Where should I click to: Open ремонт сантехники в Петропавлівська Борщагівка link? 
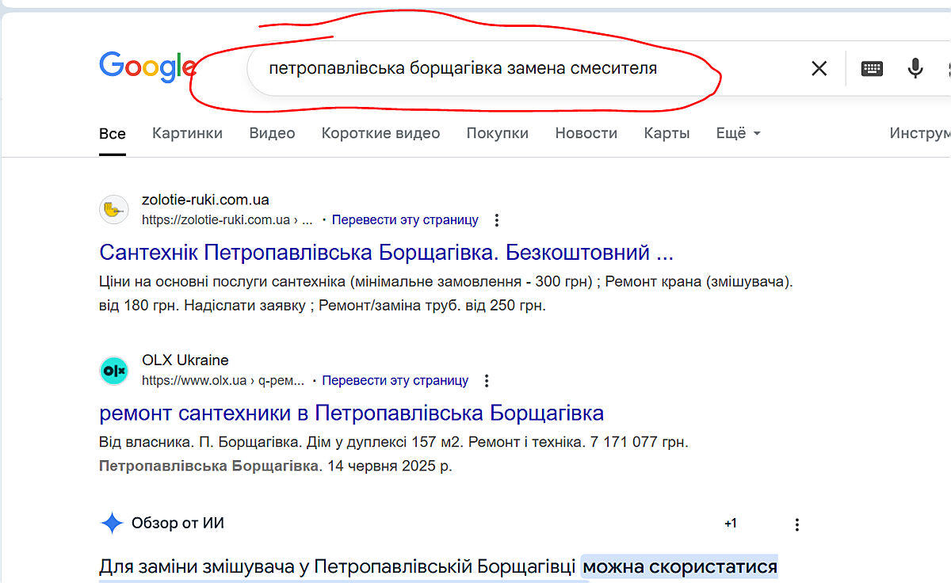coord(351,413)
